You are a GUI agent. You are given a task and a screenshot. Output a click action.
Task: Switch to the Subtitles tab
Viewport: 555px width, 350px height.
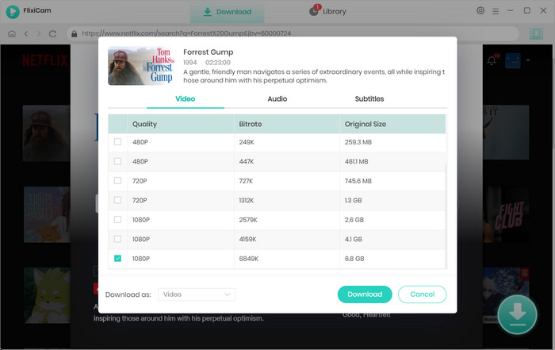tap(369, 99)
